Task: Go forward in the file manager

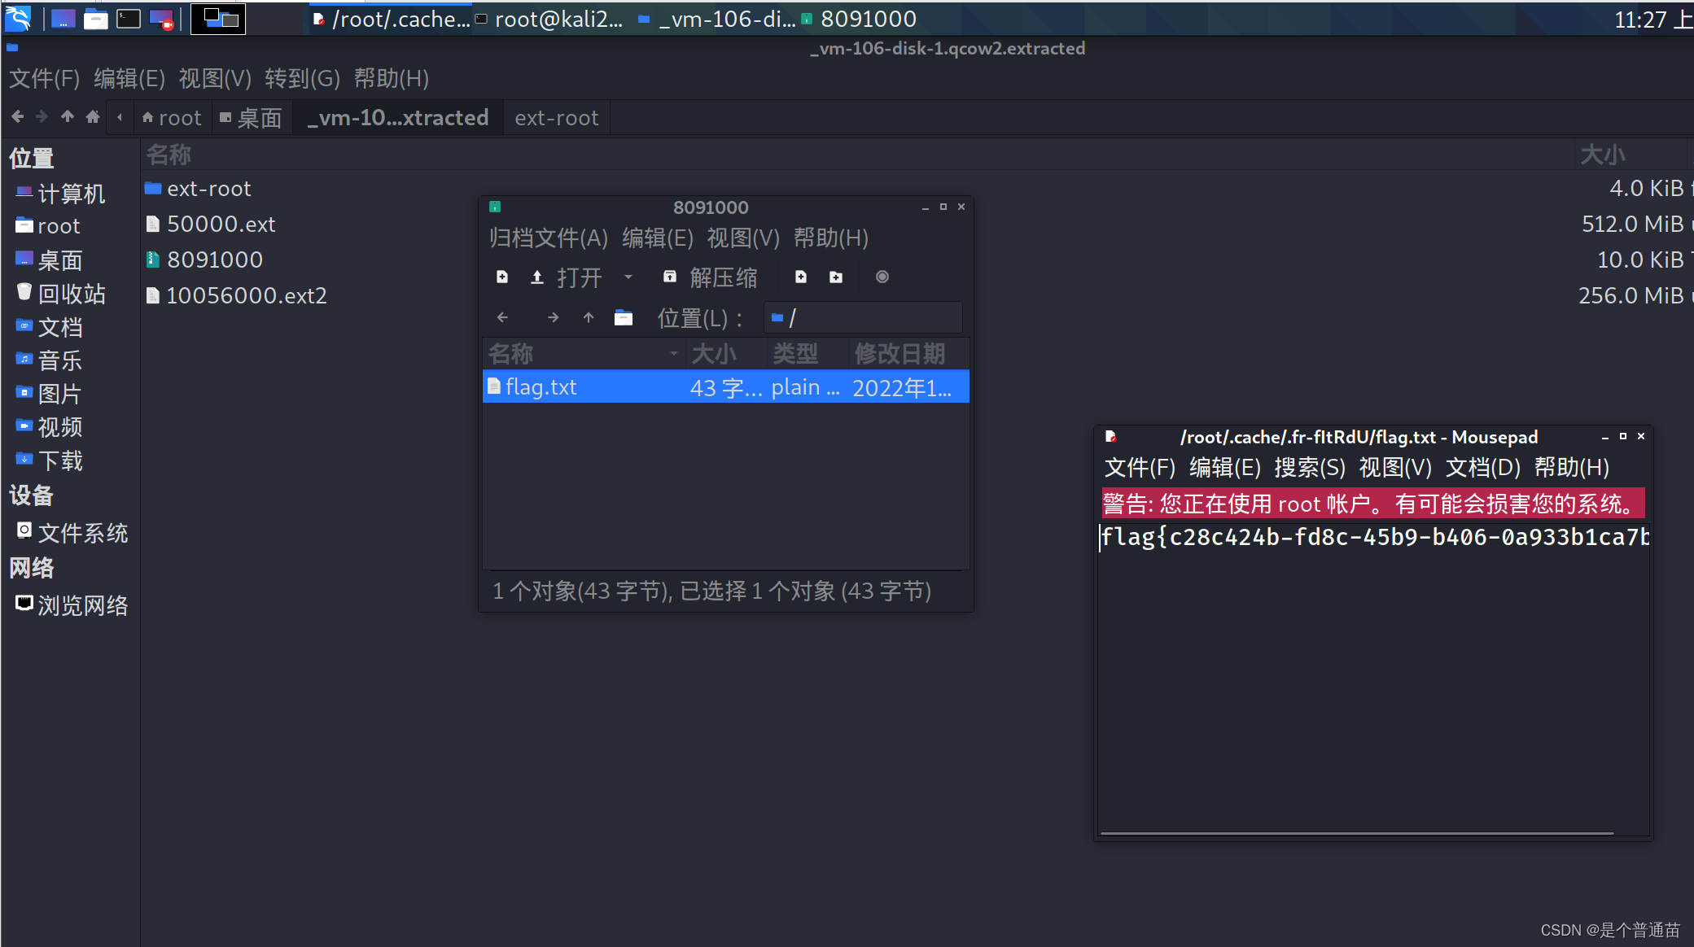Action: tap(42, 117)
